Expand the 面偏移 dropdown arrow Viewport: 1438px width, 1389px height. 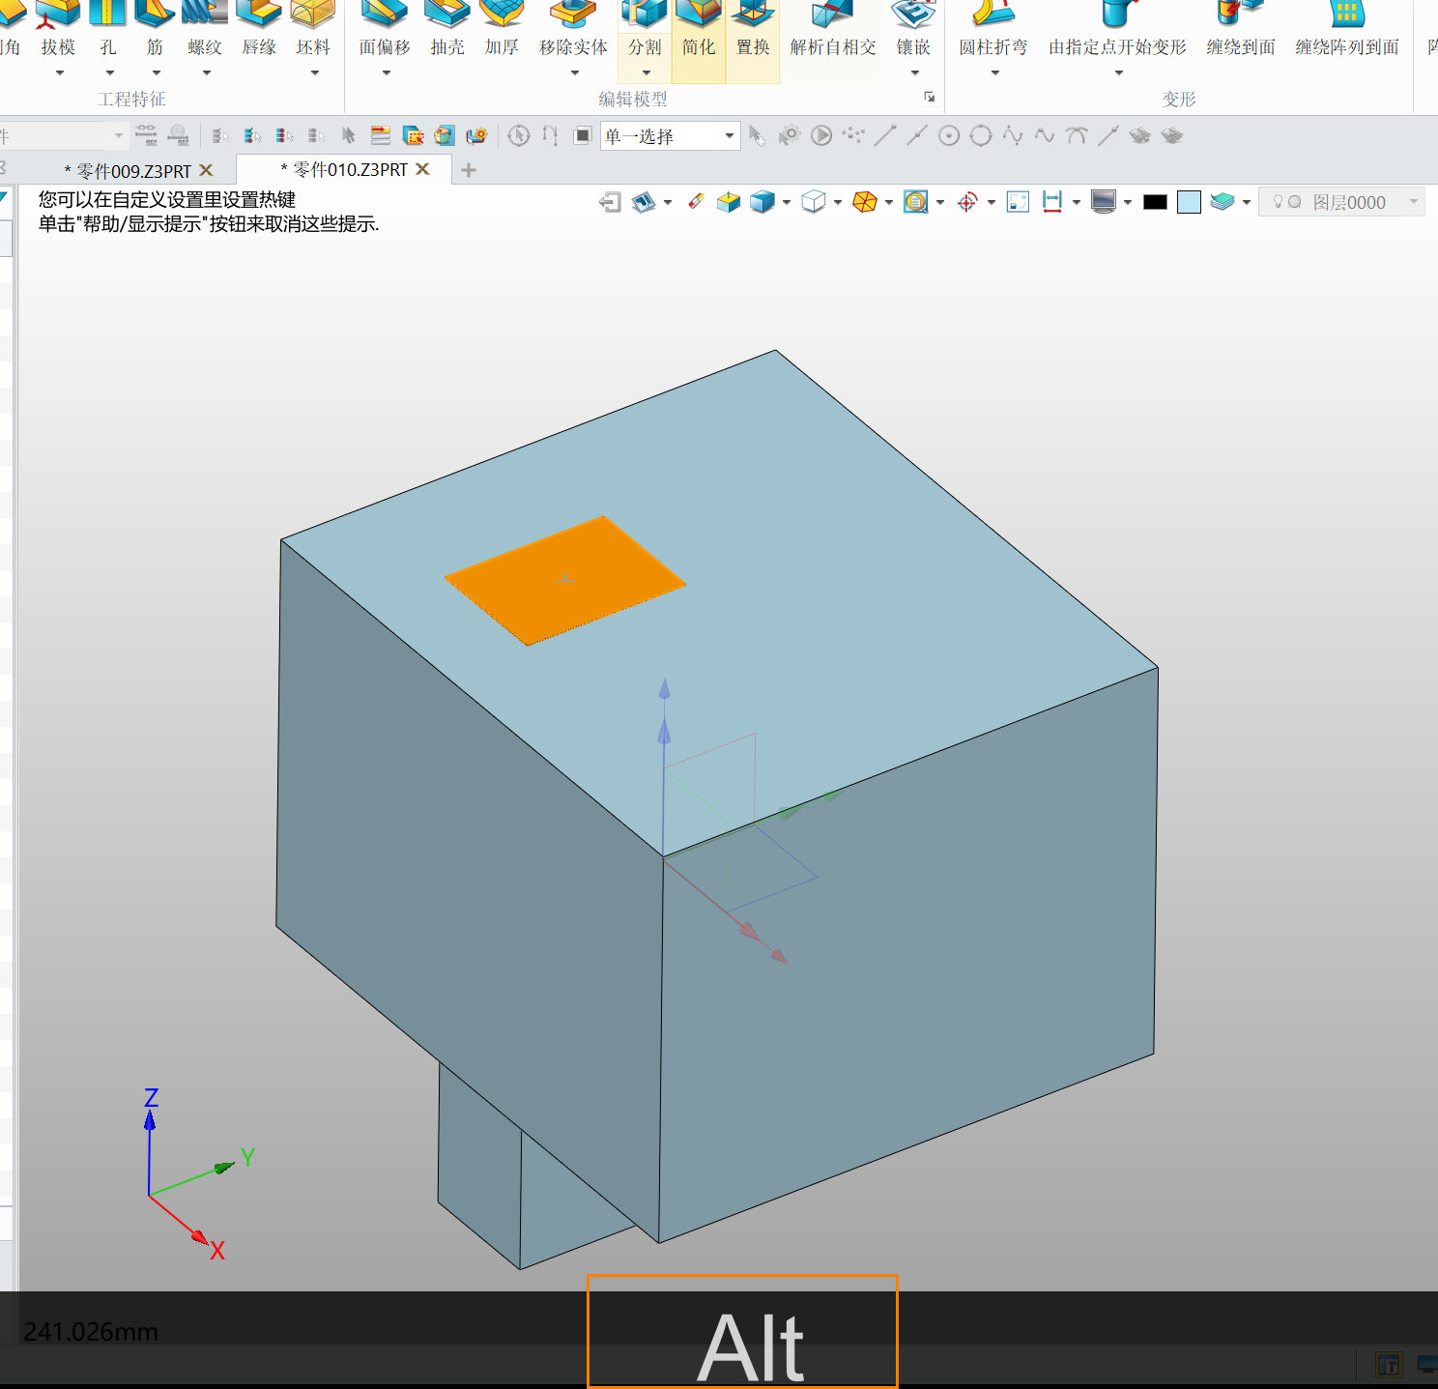click(x=386, y=73)
